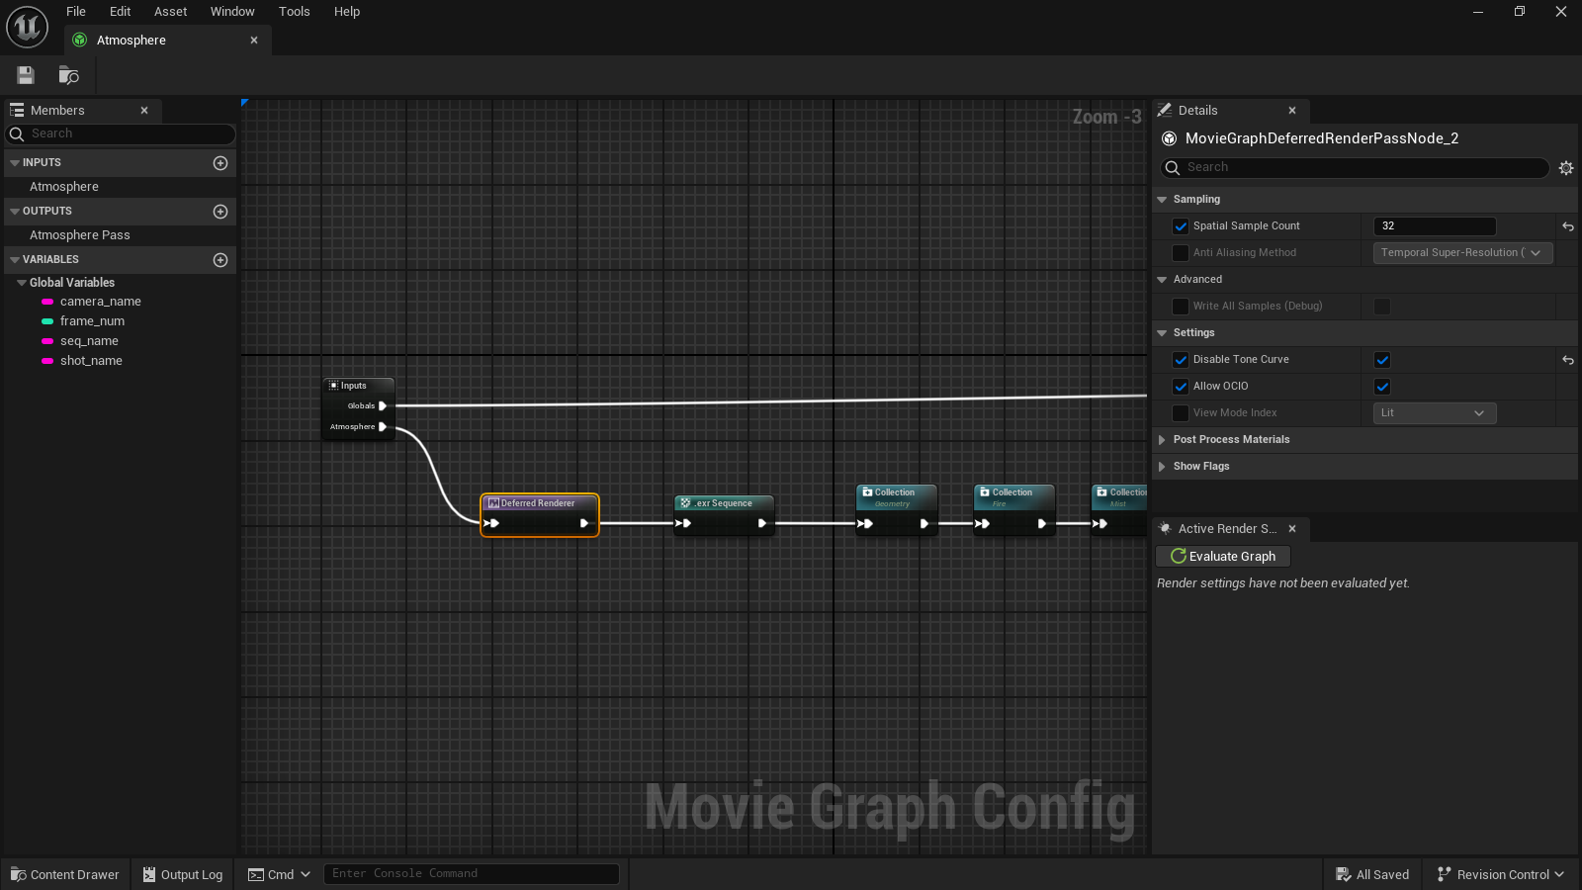
Task: Collapse Global Variables tree group
Action: point(22,283)
